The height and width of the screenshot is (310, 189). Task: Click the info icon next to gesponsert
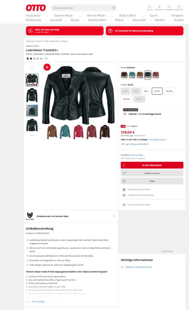[172, 251]
